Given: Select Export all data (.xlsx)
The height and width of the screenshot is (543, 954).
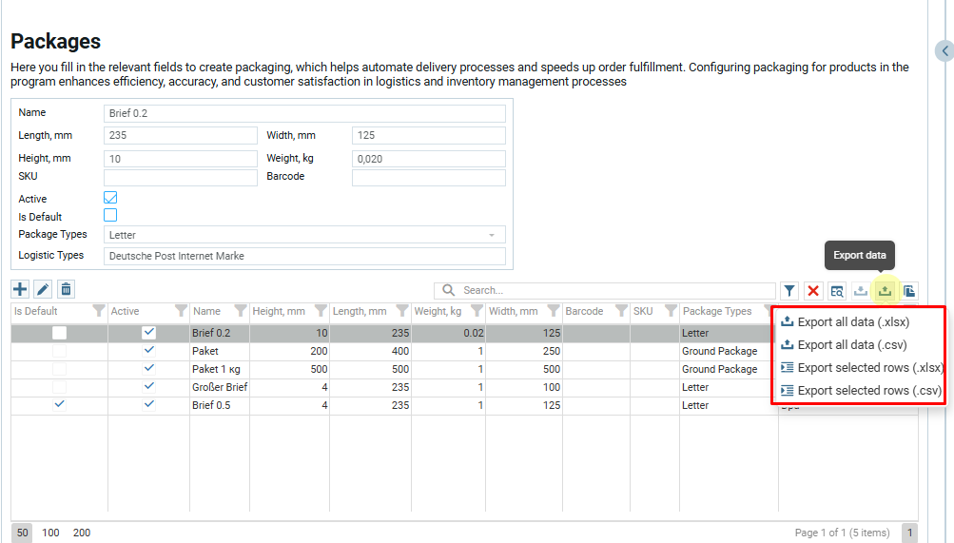Looking at the screenshot, I should [852, 321].
